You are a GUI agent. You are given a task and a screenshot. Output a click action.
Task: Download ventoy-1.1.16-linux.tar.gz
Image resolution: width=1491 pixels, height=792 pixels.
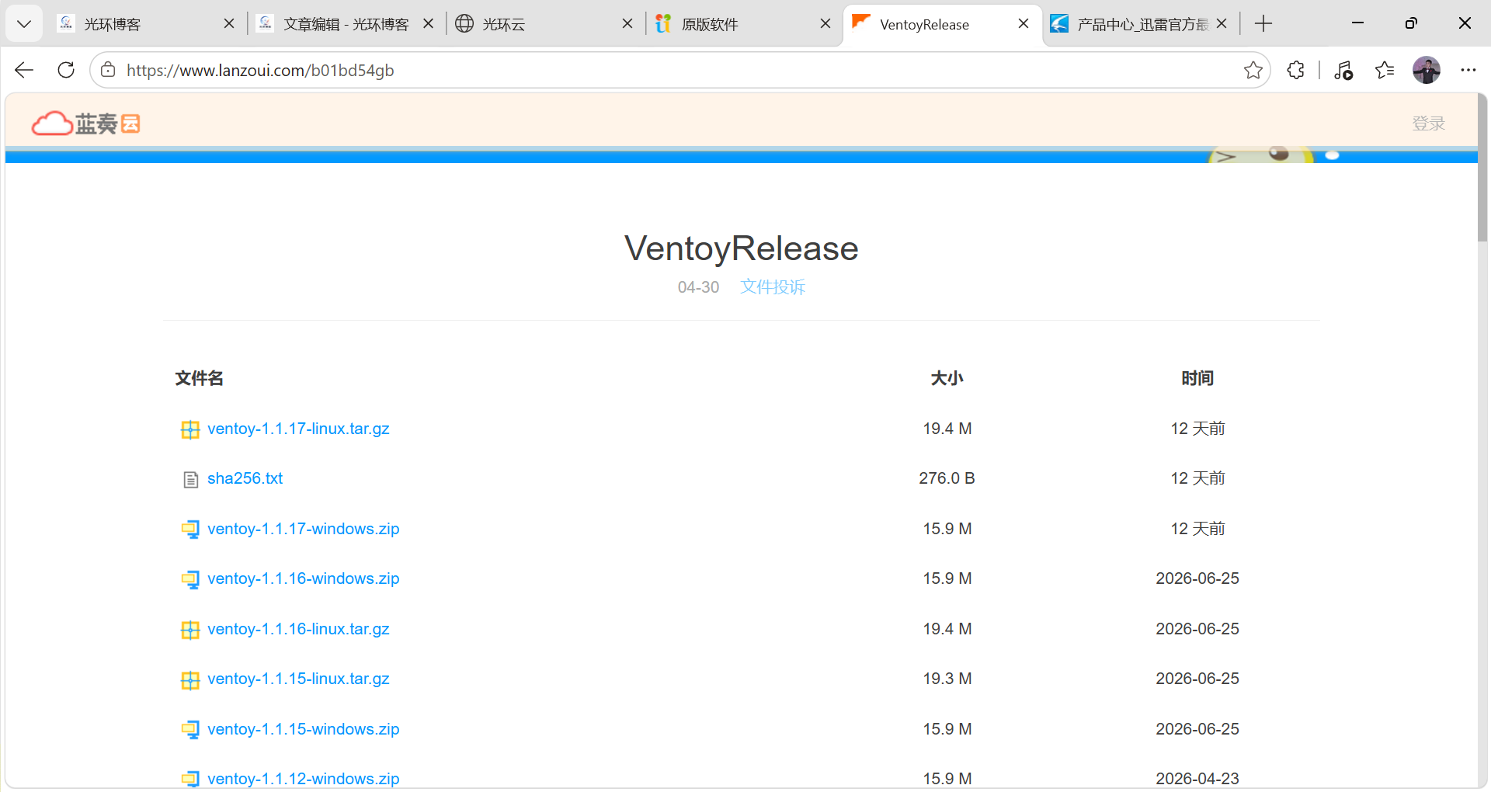298,629
